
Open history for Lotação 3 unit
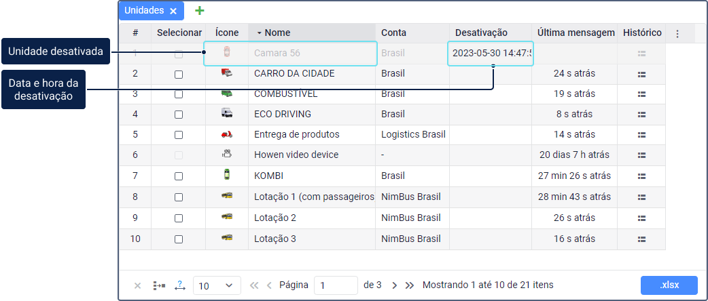click(641, 239)
